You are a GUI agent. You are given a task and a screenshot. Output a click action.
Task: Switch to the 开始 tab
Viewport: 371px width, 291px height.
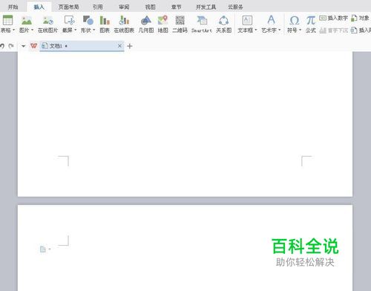13,7
